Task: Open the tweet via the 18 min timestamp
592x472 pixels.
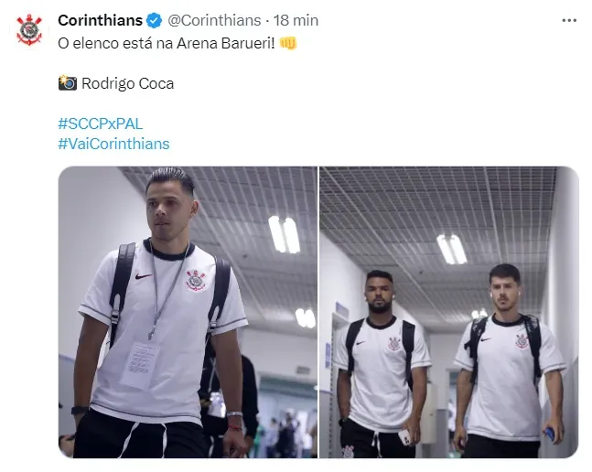Action: [x=296, y=20]
